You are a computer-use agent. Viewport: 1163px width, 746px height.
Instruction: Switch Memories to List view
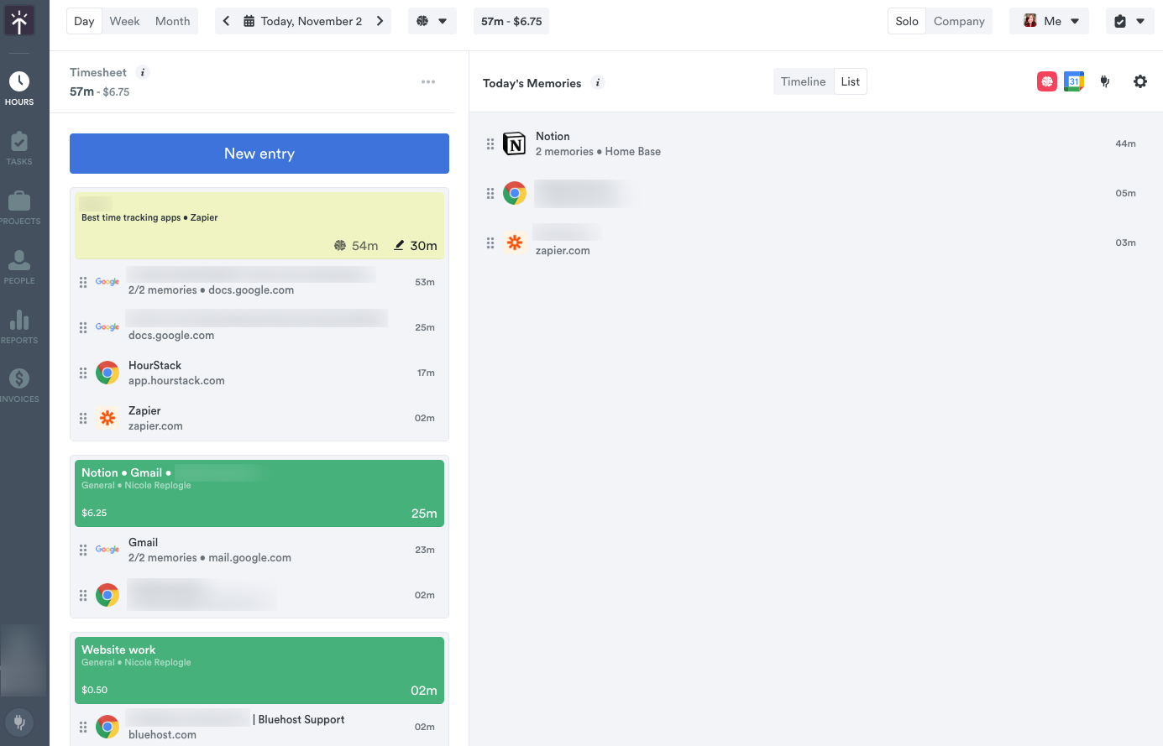point(851,81)
